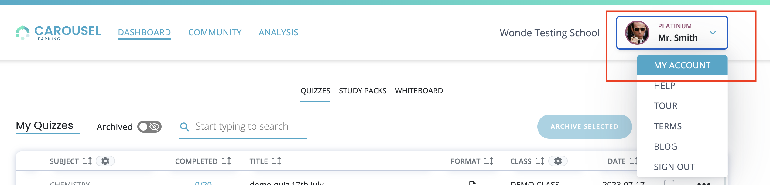Screen dimensions: 770x185
Task: Open the TOUR menu option
Action: point(666,106)
